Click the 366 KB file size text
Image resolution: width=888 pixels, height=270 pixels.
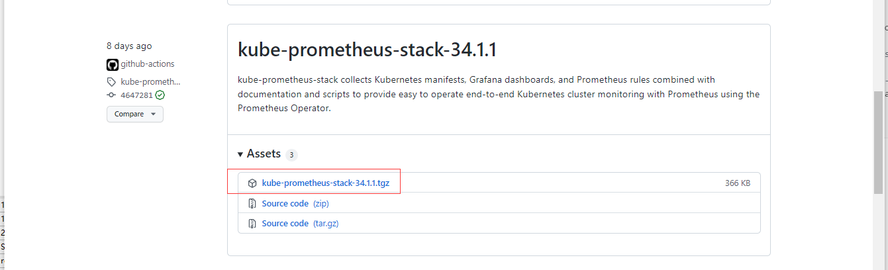tap(737, 183)
